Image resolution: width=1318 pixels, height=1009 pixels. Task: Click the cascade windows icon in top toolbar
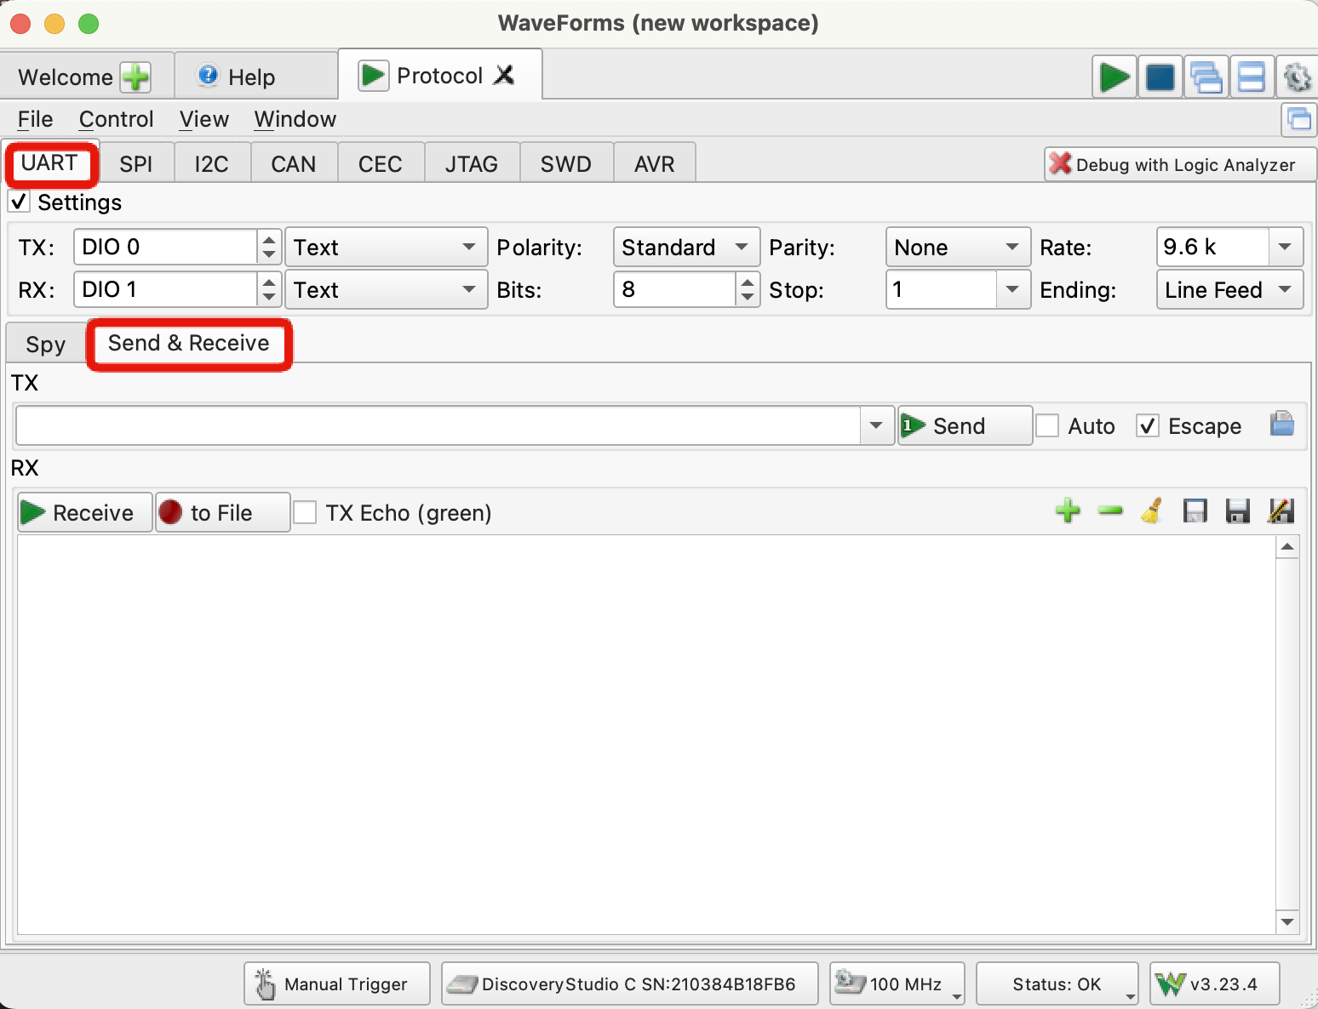[x=1206, y=77]
